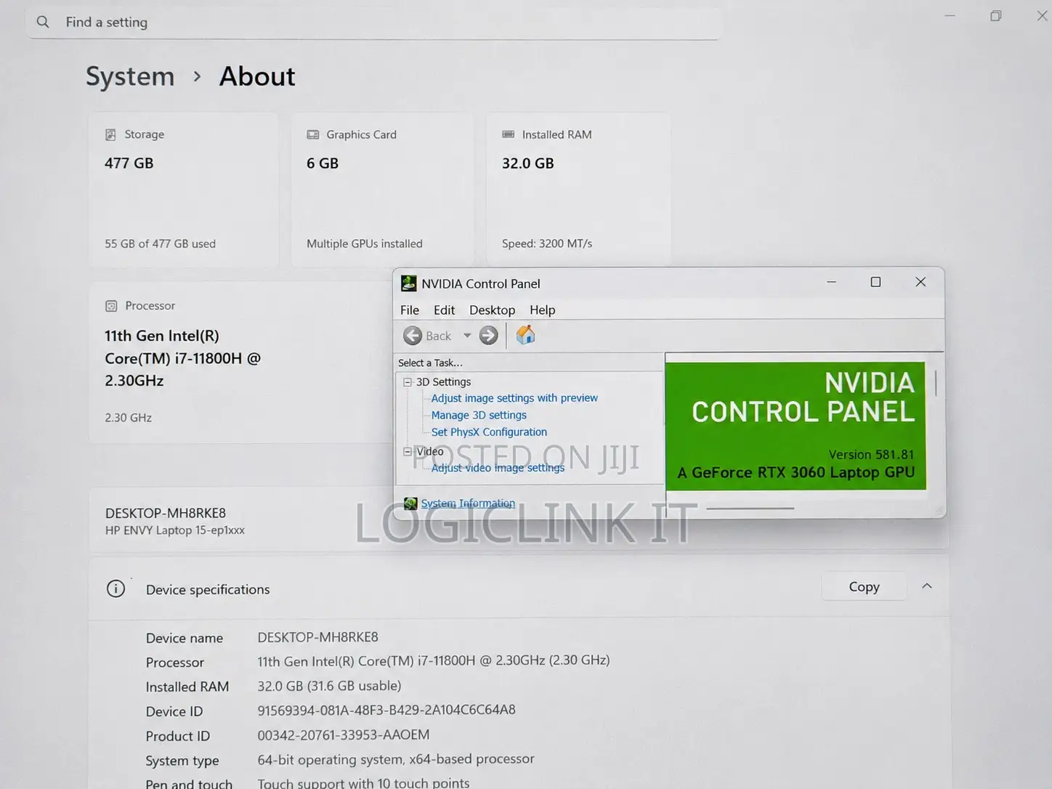Click the search magnifier icon

coord(43,22)
